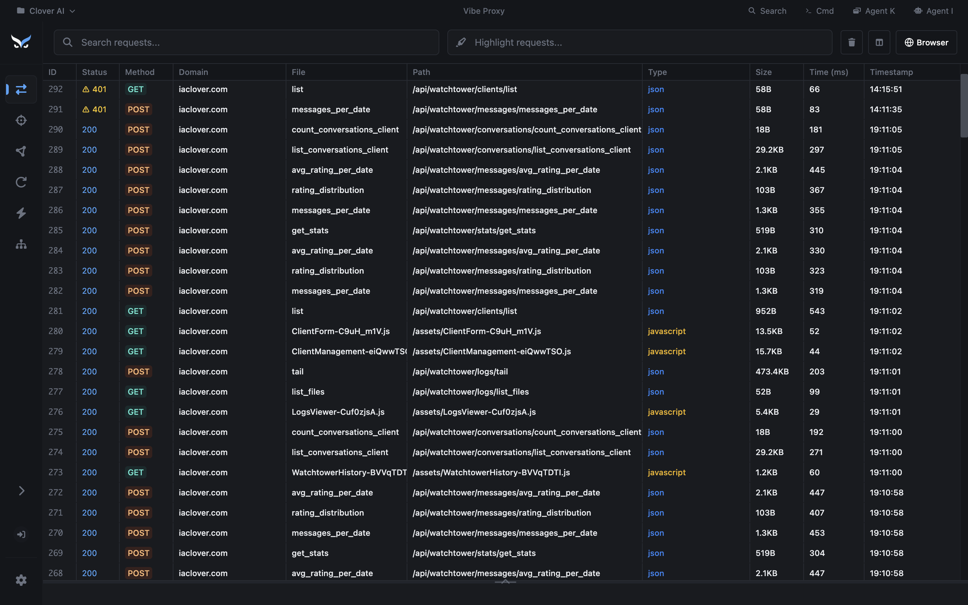Screen dimensions: 968x605
Task: Open the paper-plane send sidebar icon
Action: (x=21, y=151)
